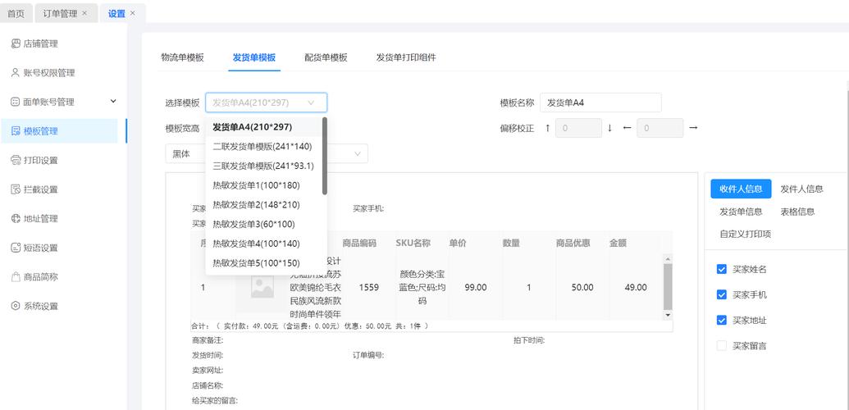Uncheck the 买家姓名 checkbox
The image size is (849, 410).
pyautogui.click(x=722, y=269)
